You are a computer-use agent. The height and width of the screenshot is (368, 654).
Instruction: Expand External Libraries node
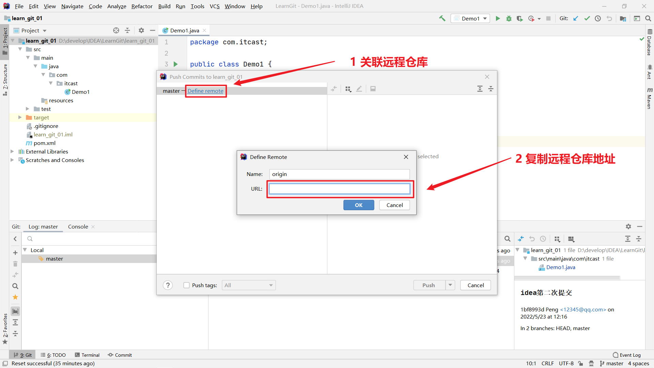(x=12, y=151)
